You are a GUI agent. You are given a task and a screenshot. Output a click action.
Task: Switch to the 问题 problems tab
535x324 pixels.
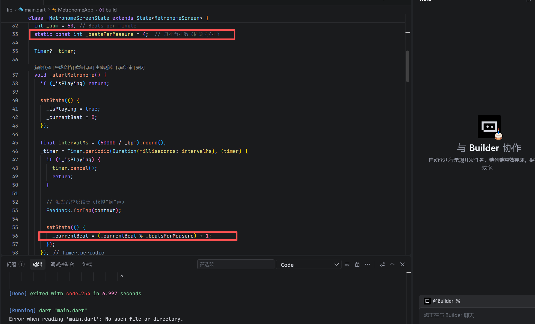tap(12, 264)
